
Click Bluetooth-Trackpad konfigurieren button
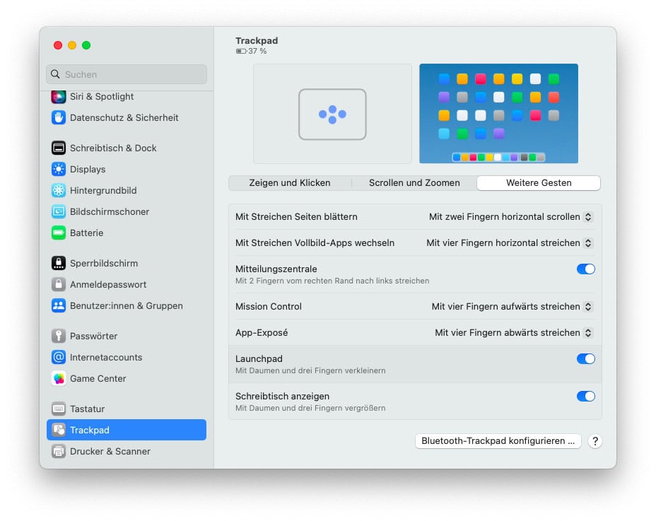498,441
